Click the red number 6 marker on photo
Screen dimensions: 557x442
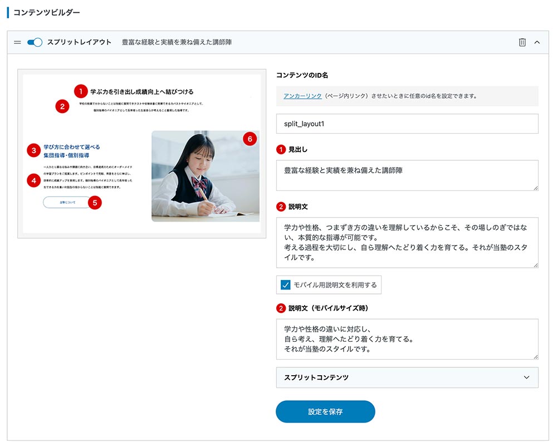coord(250,139)
